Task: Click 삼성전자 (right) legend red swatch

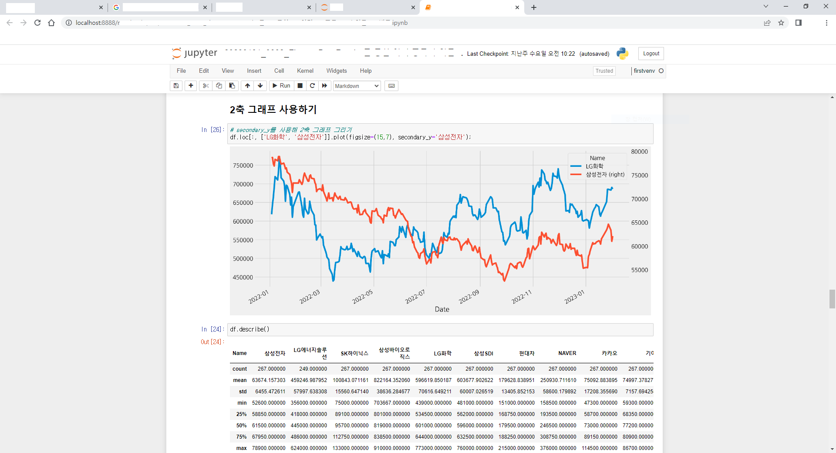Action: coord(576,175)
